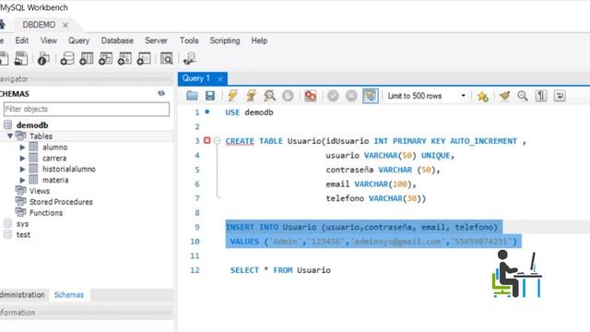590x332 pixels.
Task: Reconnect to DBMS icon in main toolbar
Action: (x=189, y=59)
